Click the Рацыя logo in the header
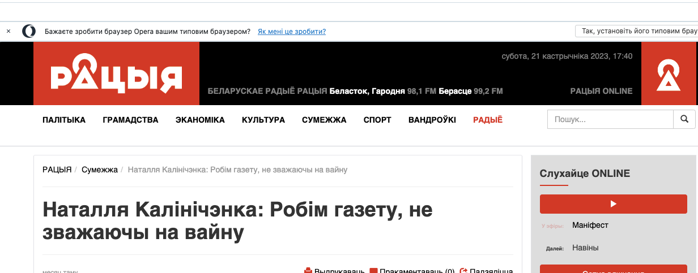698x273 pixels. tap(116, 73)
